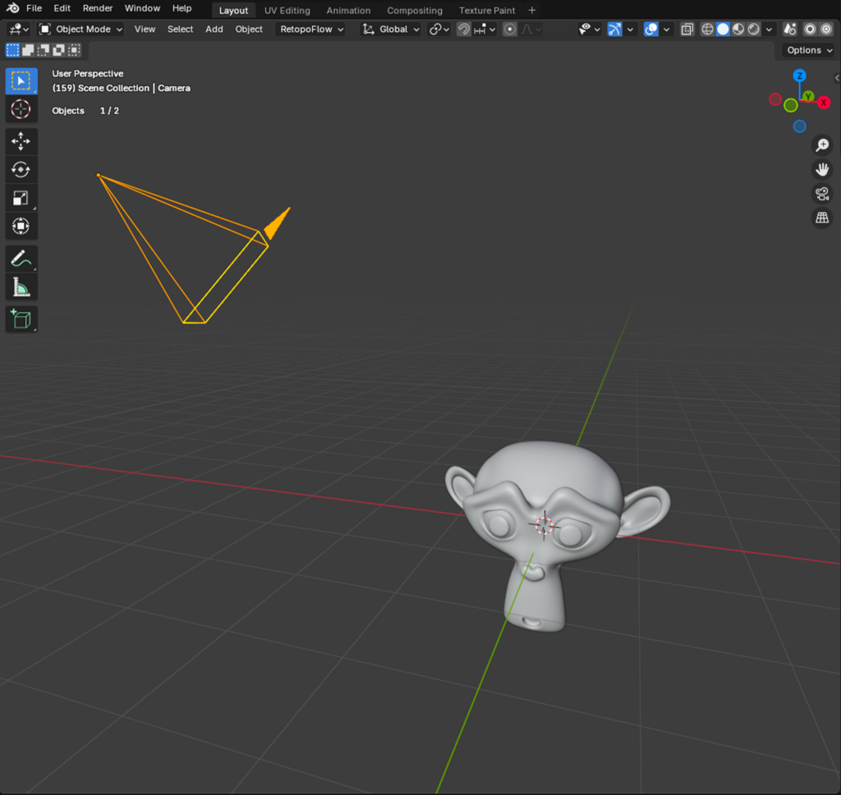Toggle show overlays button
This screenshot has width=841, height=795.
tap(650, 30)
